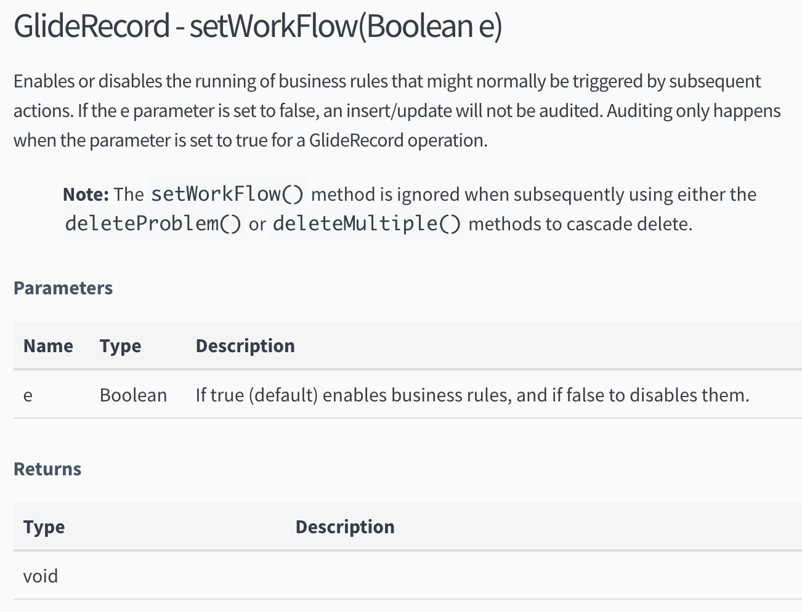Click the Returns table Type column header
This screenshot has width=802, height=612.
(x=44, y=527)
